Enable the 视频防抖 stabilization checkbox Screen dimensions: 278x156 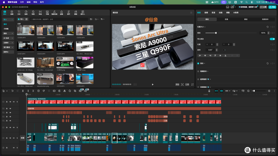[198, 71]
